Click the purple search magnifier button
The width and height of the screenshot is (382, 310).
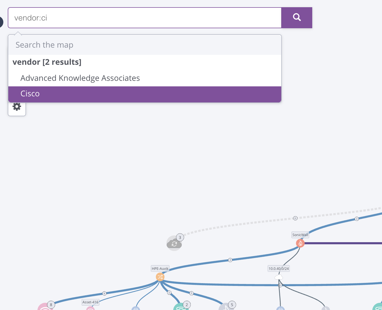pyautogui.click(x=297, y=18)
